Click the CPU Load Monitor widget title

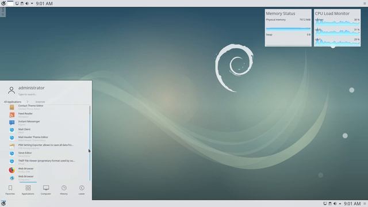click(332, 14)
